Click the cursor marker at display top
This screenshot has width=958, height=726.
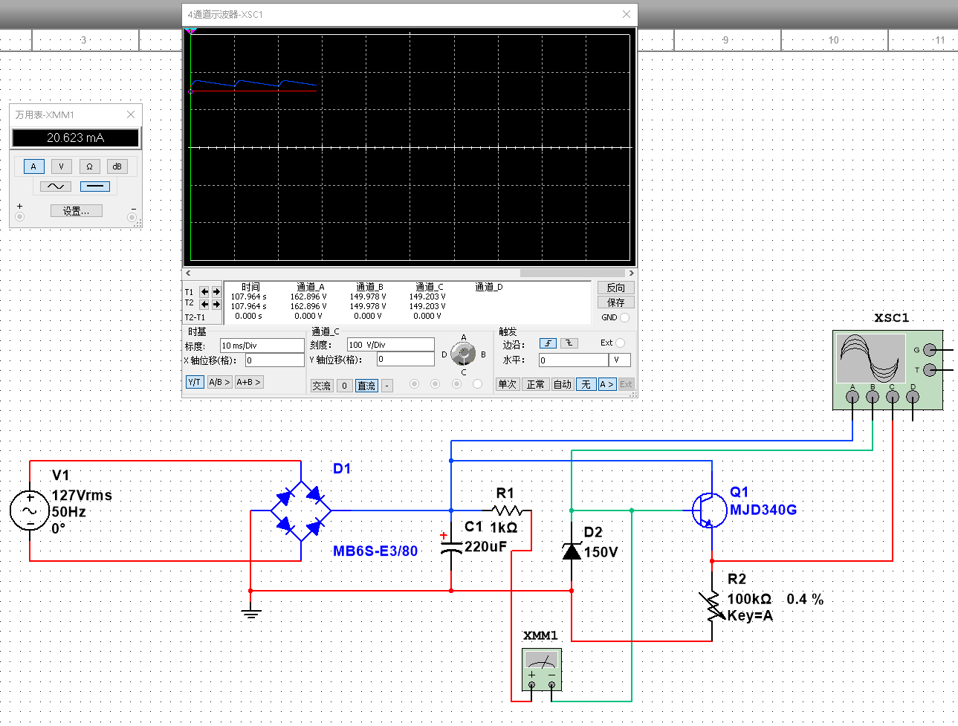[x=190, y=30]
